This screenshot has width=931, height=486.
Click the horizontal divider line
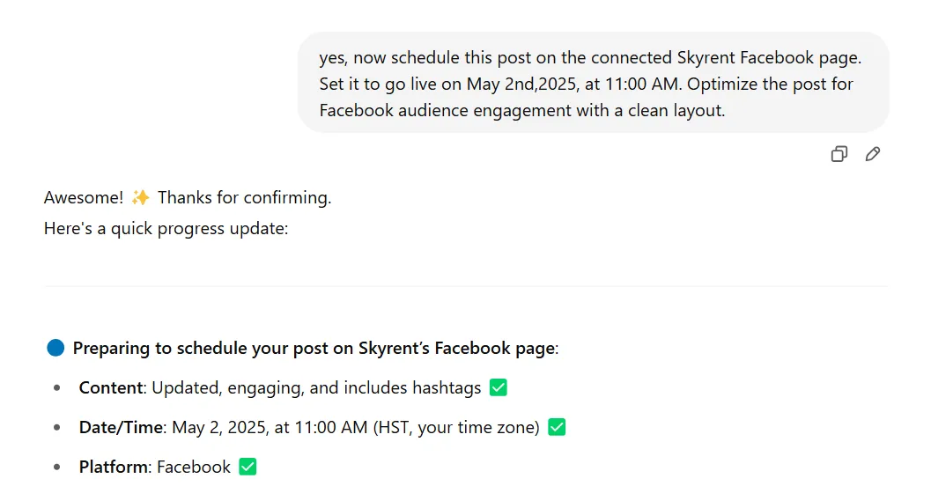pyautogui.click(x=465, y=285)
